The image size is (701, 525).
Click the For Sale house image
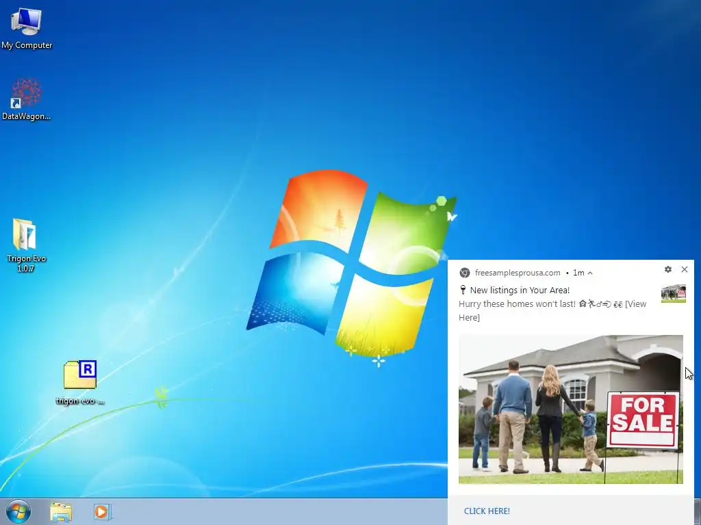pyautogui.click(x=570, y=409)
